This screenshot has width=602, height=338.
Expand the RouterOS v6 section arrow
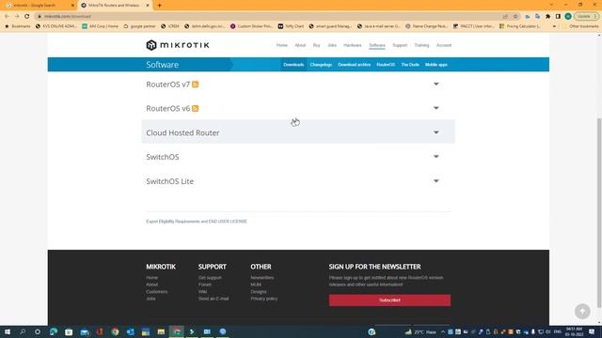pyautogui.click(x=436, y=108)
